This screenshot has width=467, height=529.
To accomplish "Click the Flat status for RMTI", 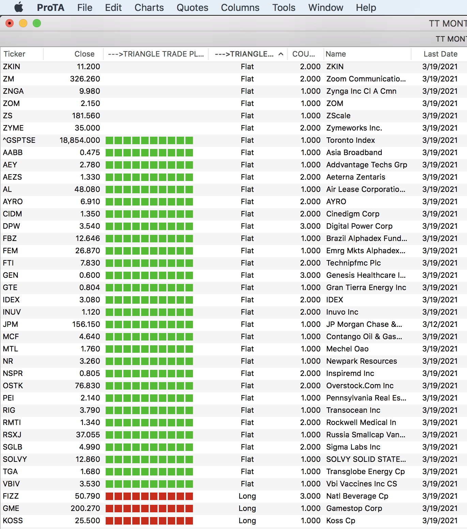I will [x=247, y=423].
